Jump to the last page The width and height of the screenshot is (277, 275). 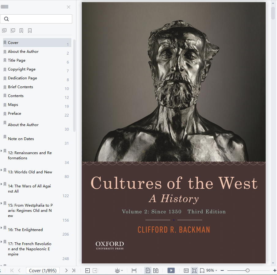(x=74, y=270)
